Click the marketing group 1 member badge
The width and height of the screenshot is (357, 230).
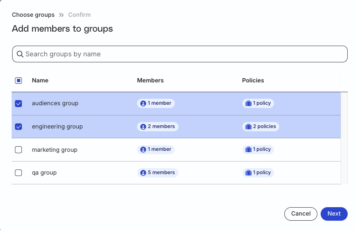[x=156, y=149]
